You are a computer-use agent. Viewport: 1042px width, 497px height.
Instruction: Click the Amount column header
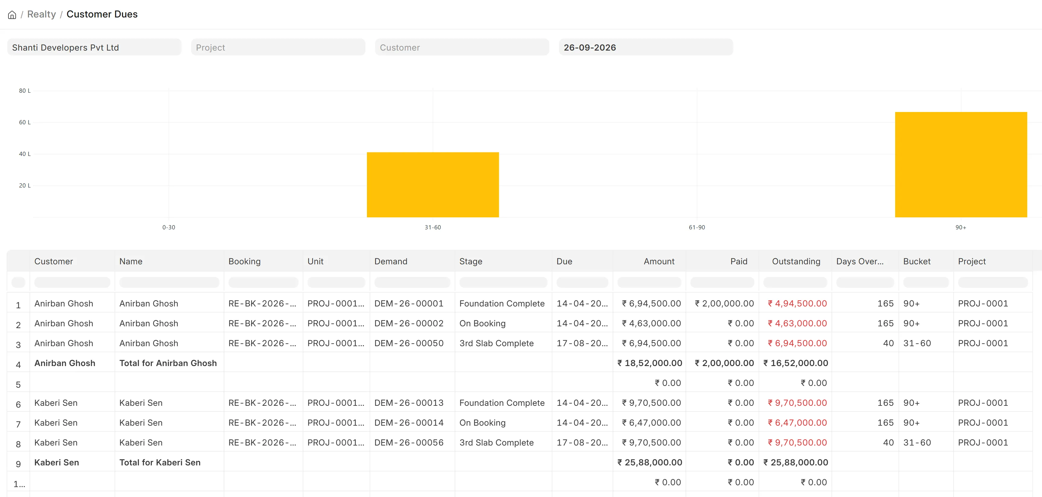coord(649,261)
